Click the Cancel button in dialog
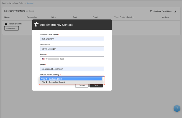 coord(82,85)
